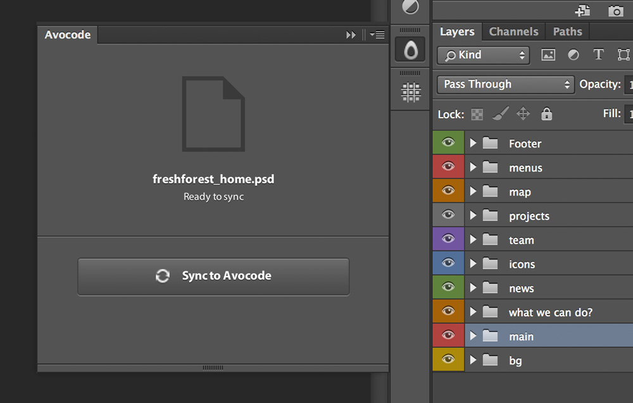Filter layers by adjustment layer kind

573,54
